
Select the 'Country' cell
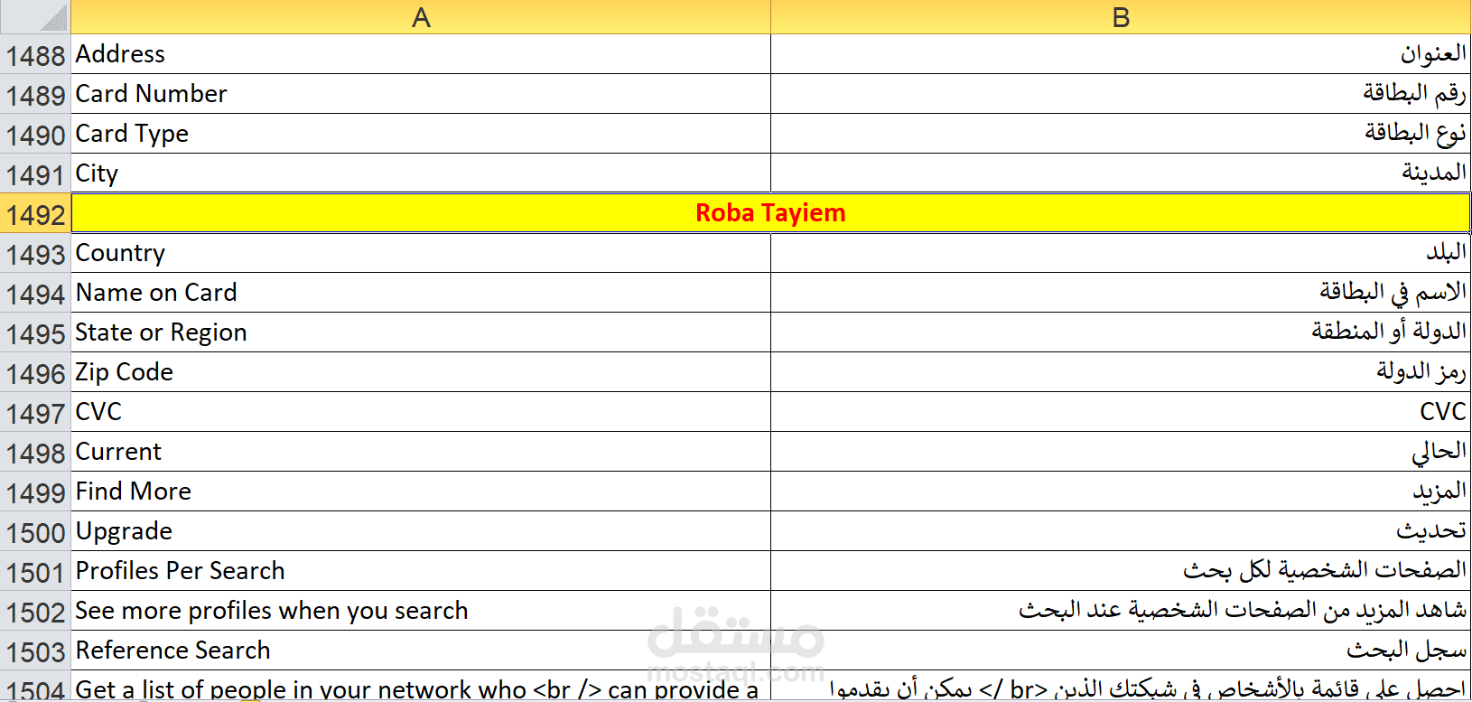421,254
